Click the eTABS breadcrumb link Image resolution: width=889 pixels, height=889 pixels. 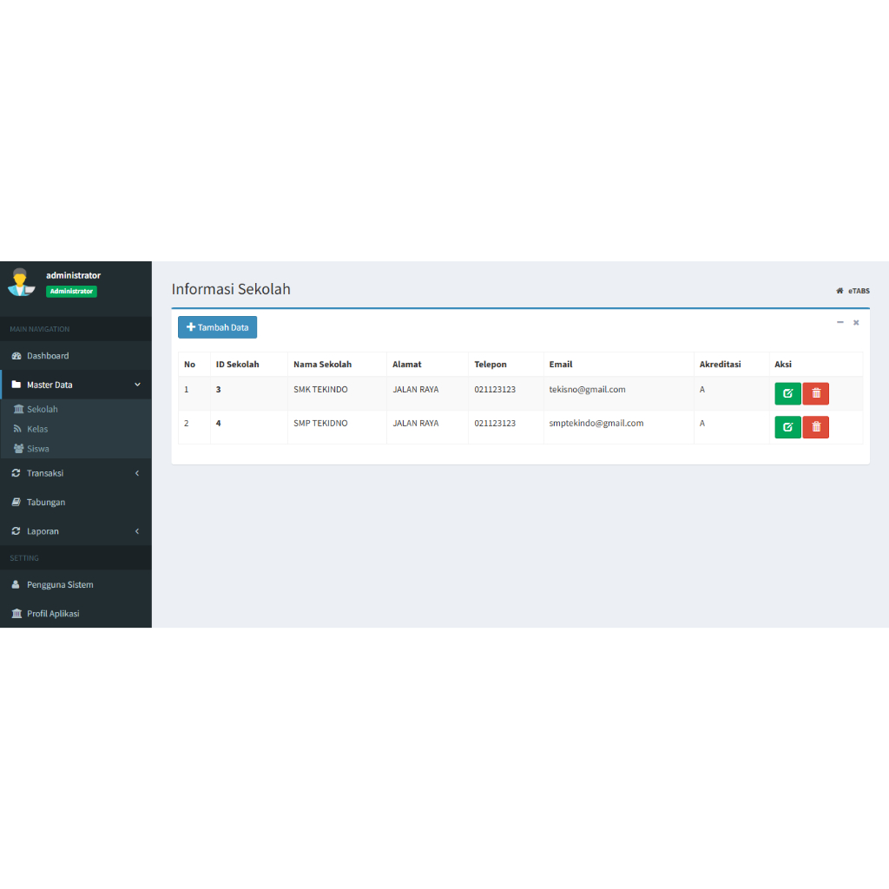859,291
